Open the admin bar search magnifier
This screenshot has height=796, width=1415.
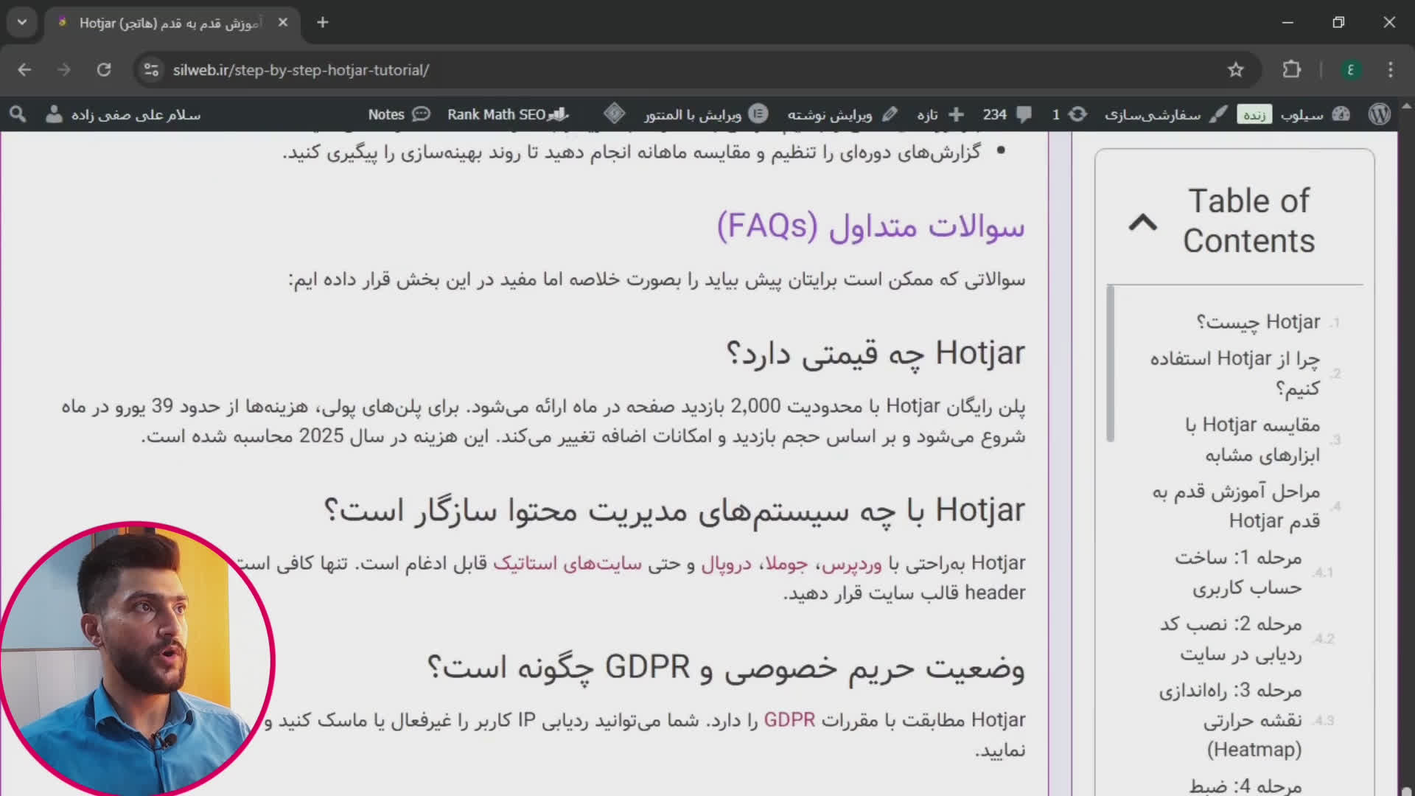pyautogui.click(x=18, y=114)
